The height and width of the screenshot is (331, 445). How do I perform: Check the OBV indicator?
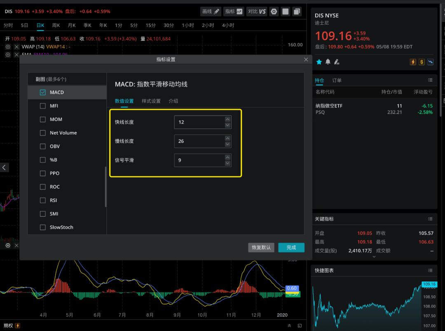(x=42, y=146)
